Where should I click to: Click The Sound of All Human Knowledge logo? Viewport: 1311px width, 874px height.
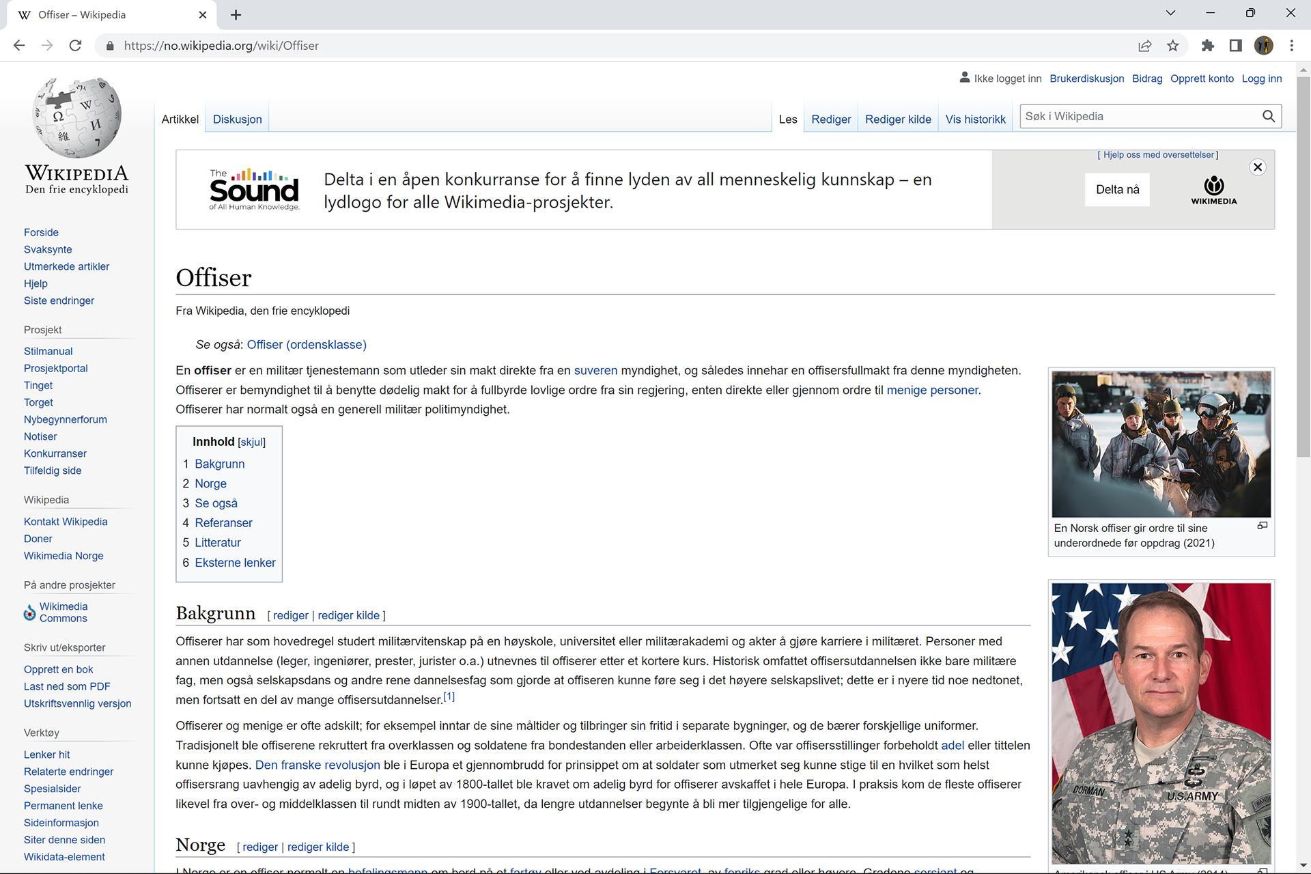pos(254,189)
